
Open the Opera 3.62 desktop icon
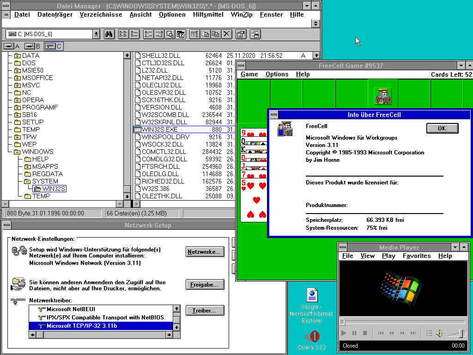[312, 337]
